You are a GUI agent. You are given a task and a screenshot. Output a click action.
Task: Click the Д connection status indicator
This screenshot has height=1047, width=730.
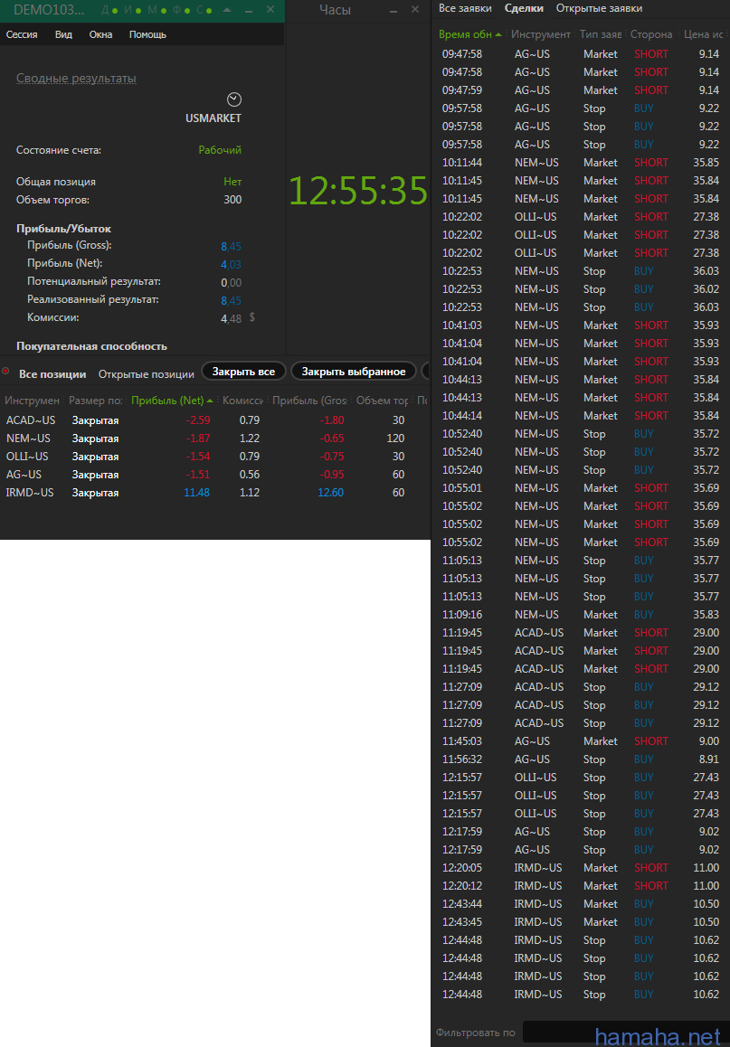(109, 10)
